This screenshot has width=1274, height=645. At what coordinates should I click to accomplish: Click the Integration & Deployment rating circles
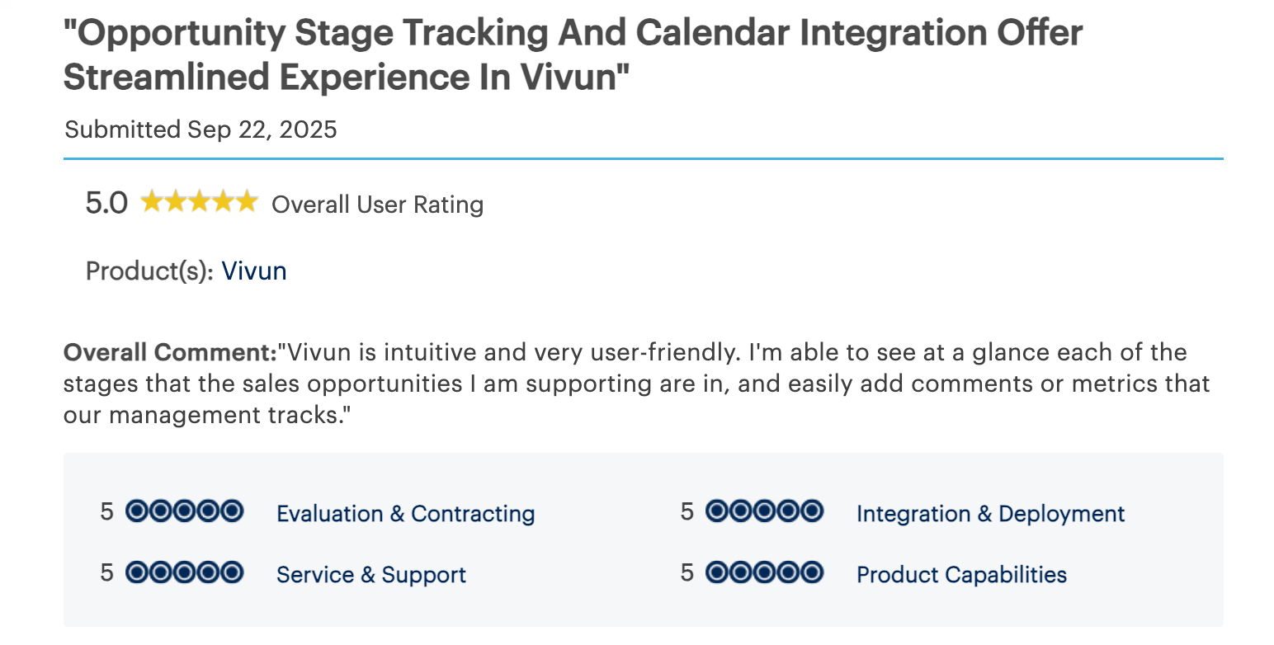[x=765, y=512]
